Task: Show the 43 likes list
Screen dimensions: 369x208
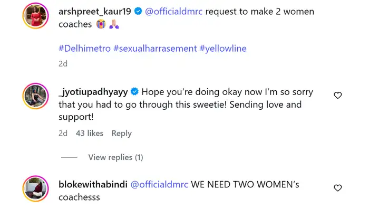Action: pyautogui.click(x=90, y=134)
